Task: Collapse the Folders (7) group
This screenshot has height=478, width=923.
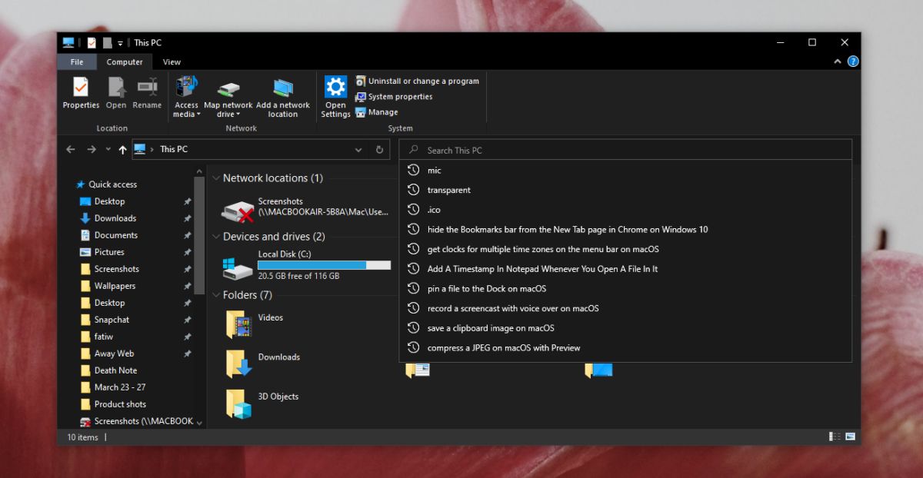Action: (216, 295)
